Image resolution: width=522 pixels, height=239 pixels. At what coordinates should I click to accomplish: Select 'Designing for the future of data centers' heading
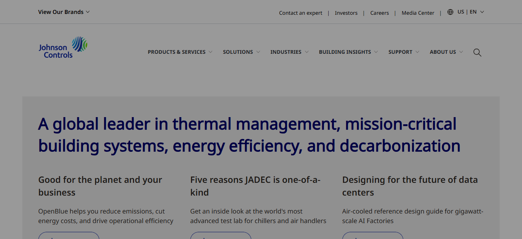[x=410, y=186]
